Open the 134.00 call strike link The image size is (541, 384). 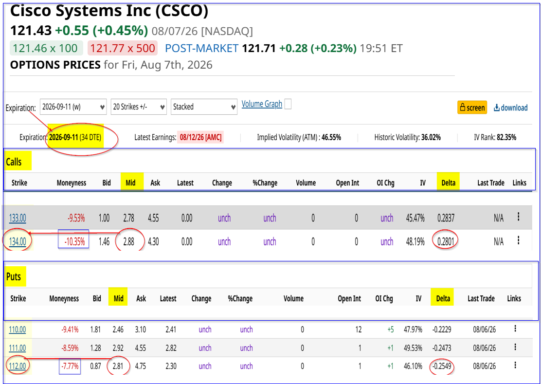coord(17,241)
